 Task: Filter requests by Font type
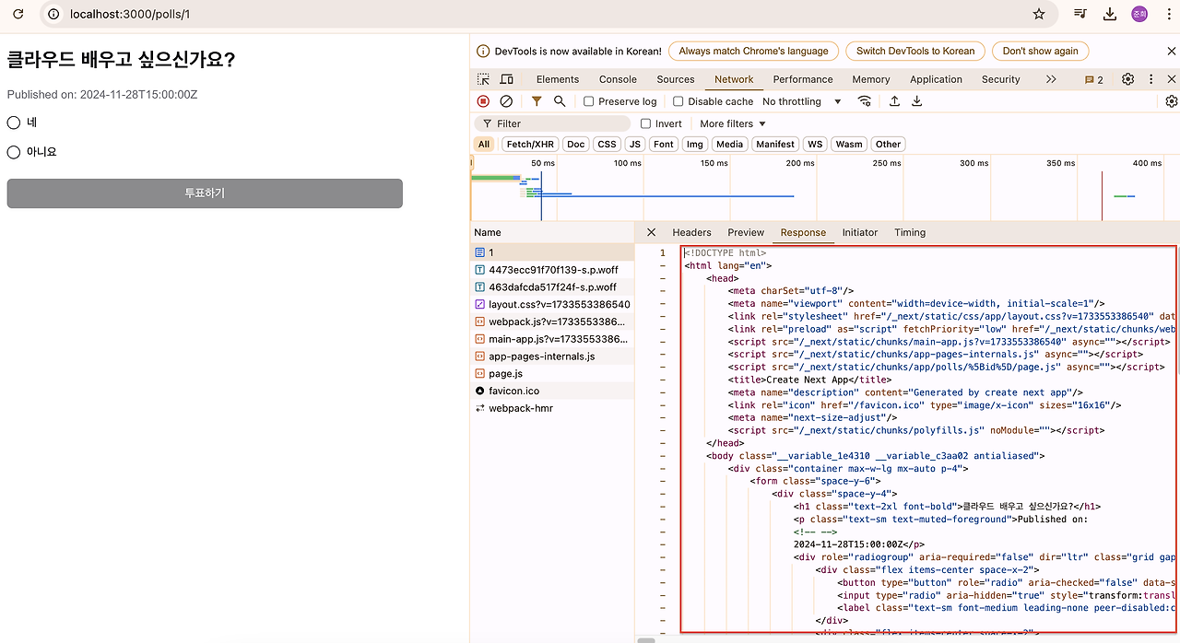pos(664,144)
